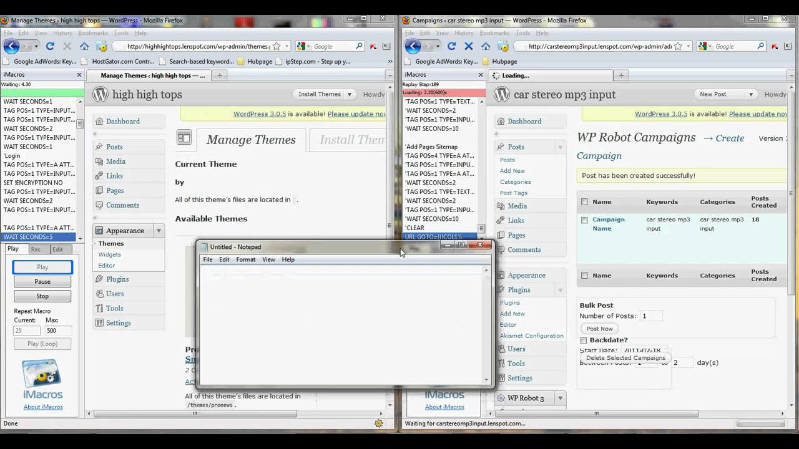Image resolution: width=799 pixels, height=449 pixels.
Task: Click Notepad vertical scrollbar
Action: (x=486, y=324)
